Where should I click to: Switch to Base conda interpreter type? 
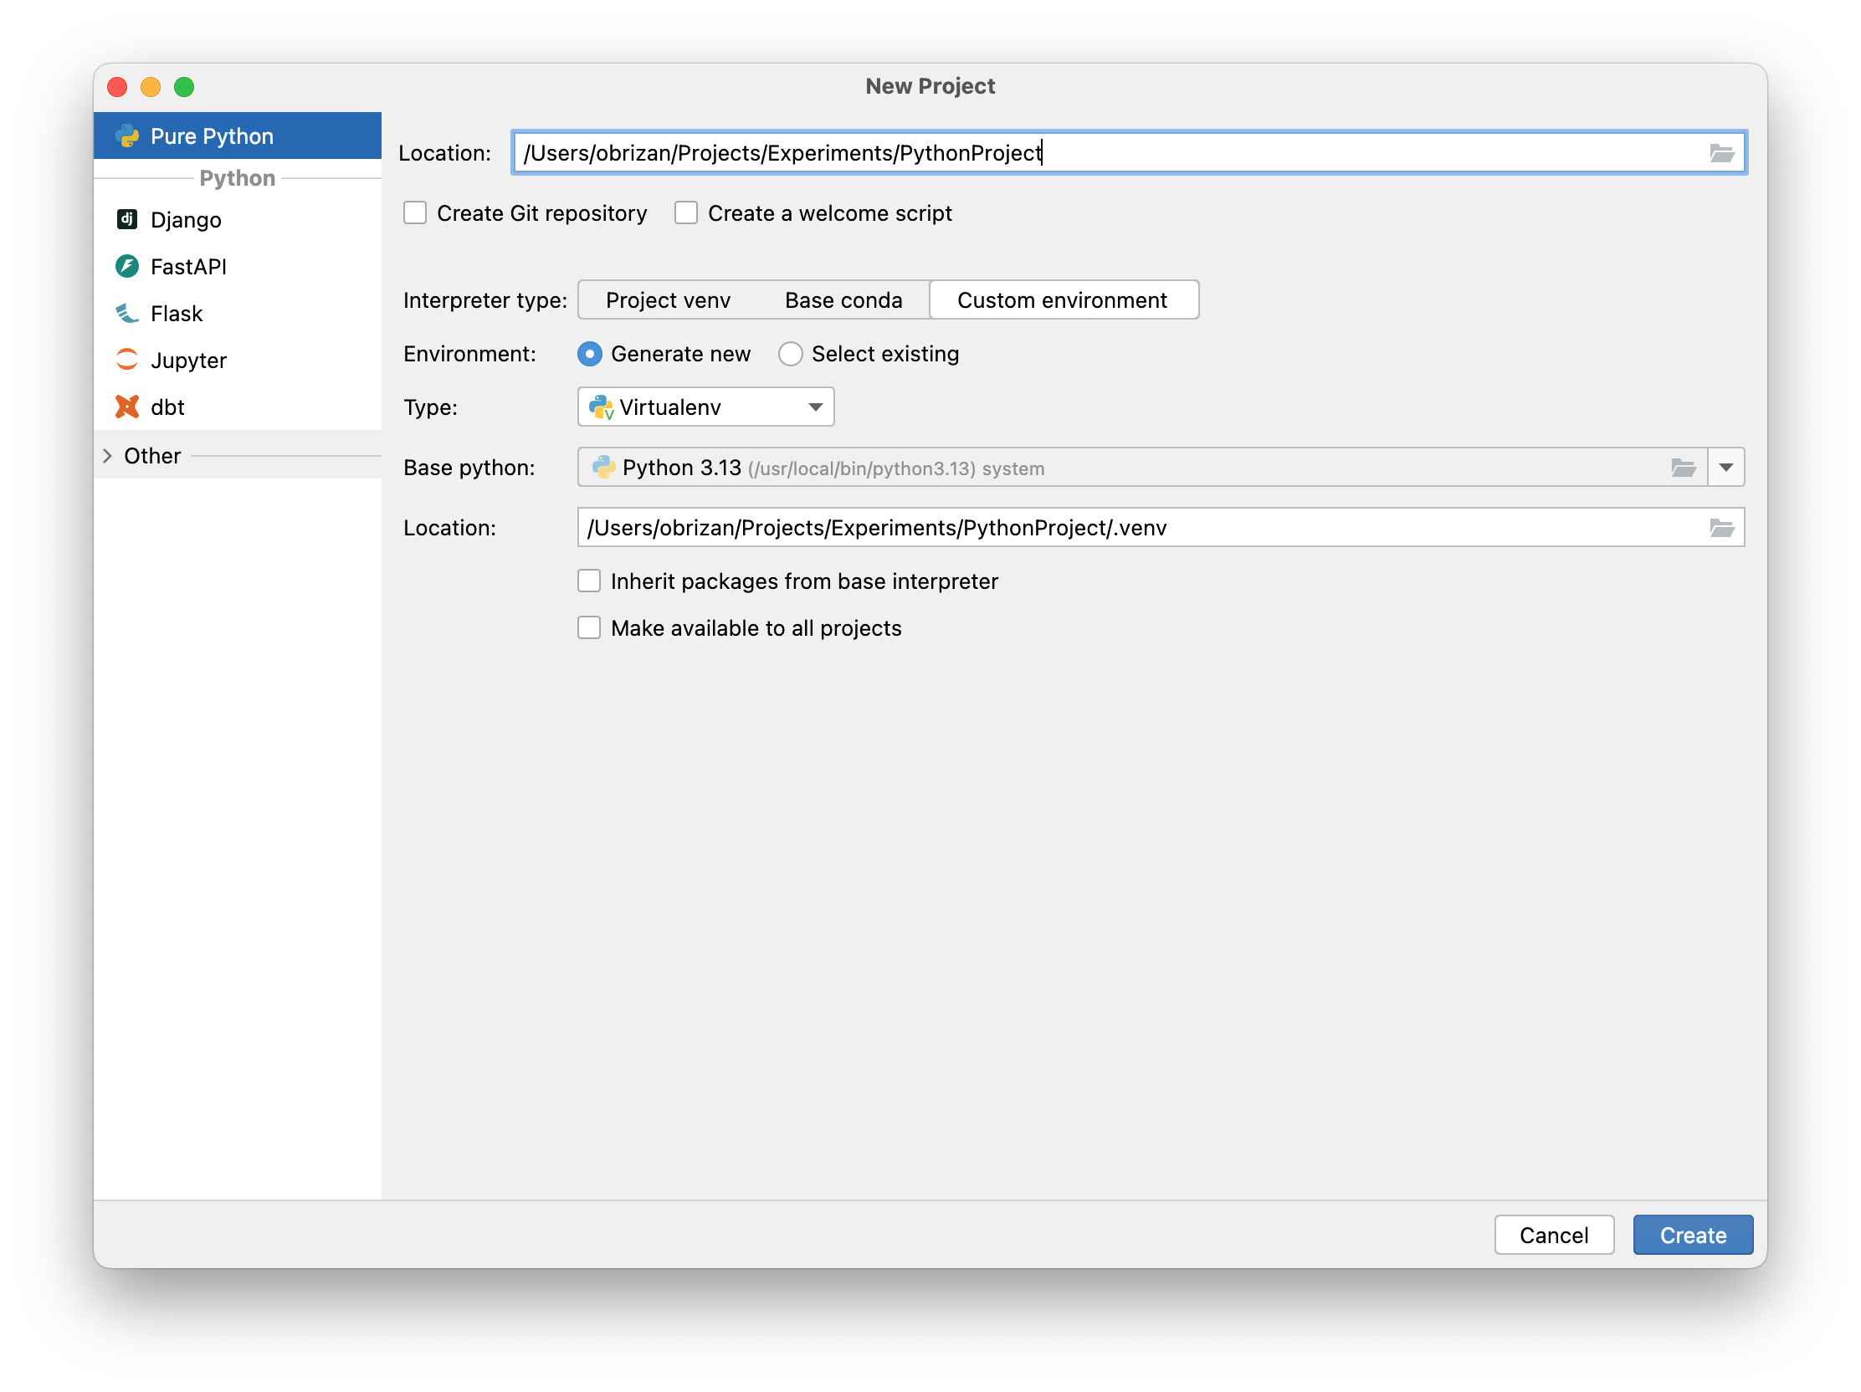[x=843, y=300]
